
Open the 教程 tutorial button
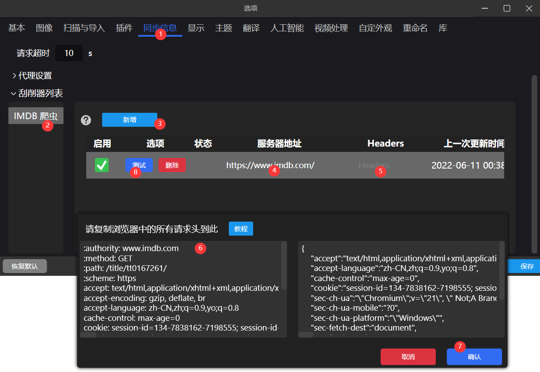(241, 229)
